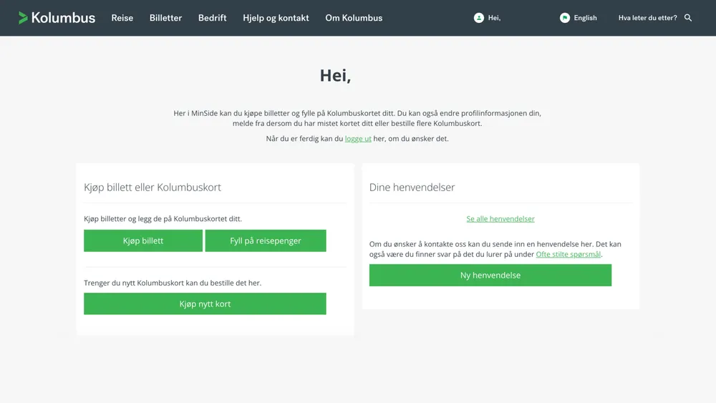Click the green flag language icon
The height and width of the screenshot is (403, 716).
(565, 18)
